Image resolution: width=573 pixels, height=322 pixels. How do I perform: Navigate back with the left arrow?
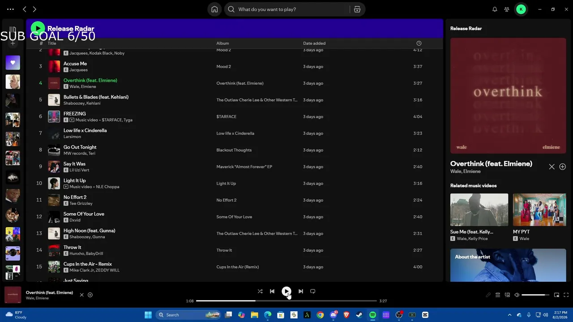pos(25,9)
